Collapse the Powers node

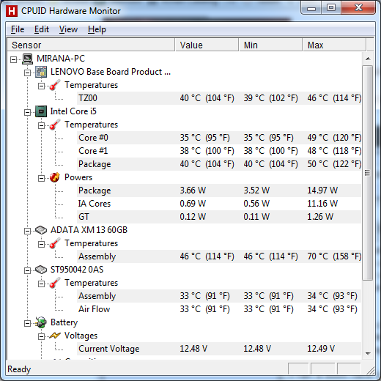[41, 178]
